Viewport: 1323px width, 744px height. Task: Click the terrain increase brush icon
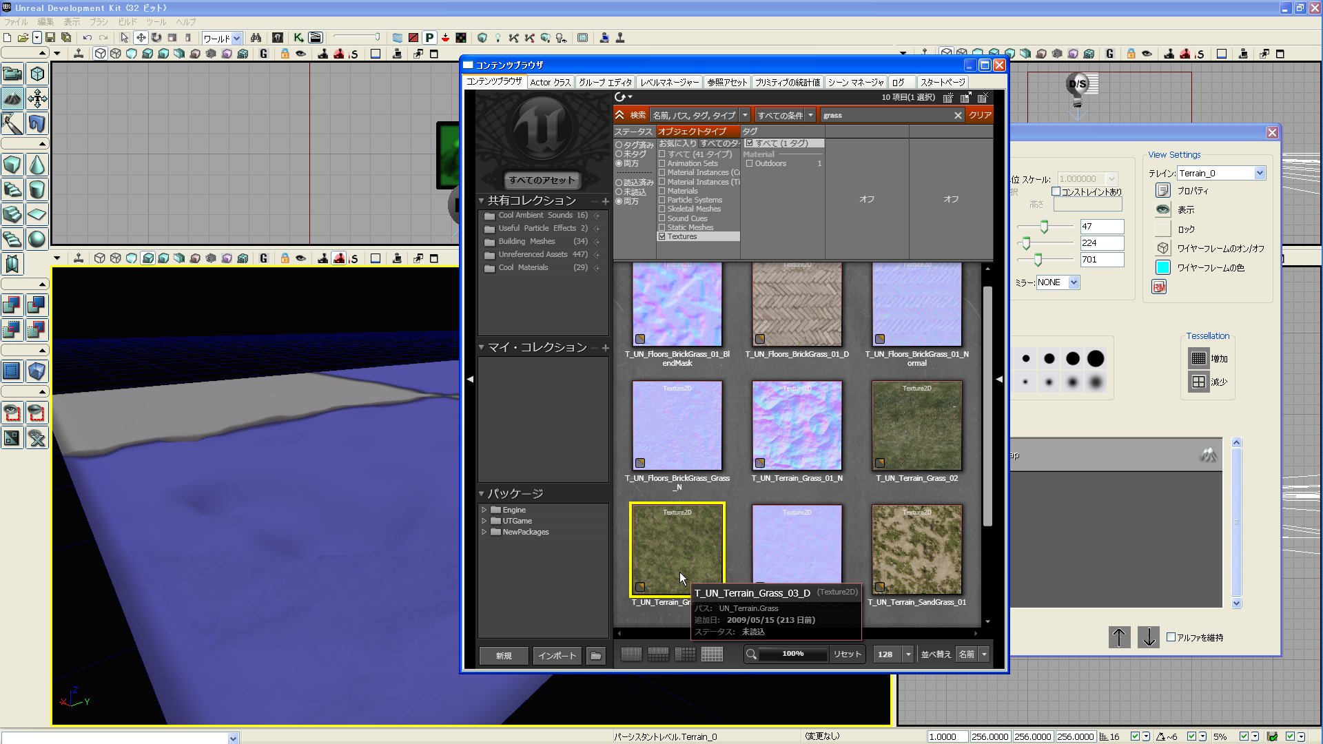[x=1199, y=358]
